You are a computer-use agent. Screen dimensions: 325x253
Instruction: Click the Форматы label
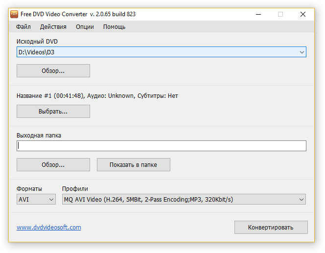tap(29, 189)
